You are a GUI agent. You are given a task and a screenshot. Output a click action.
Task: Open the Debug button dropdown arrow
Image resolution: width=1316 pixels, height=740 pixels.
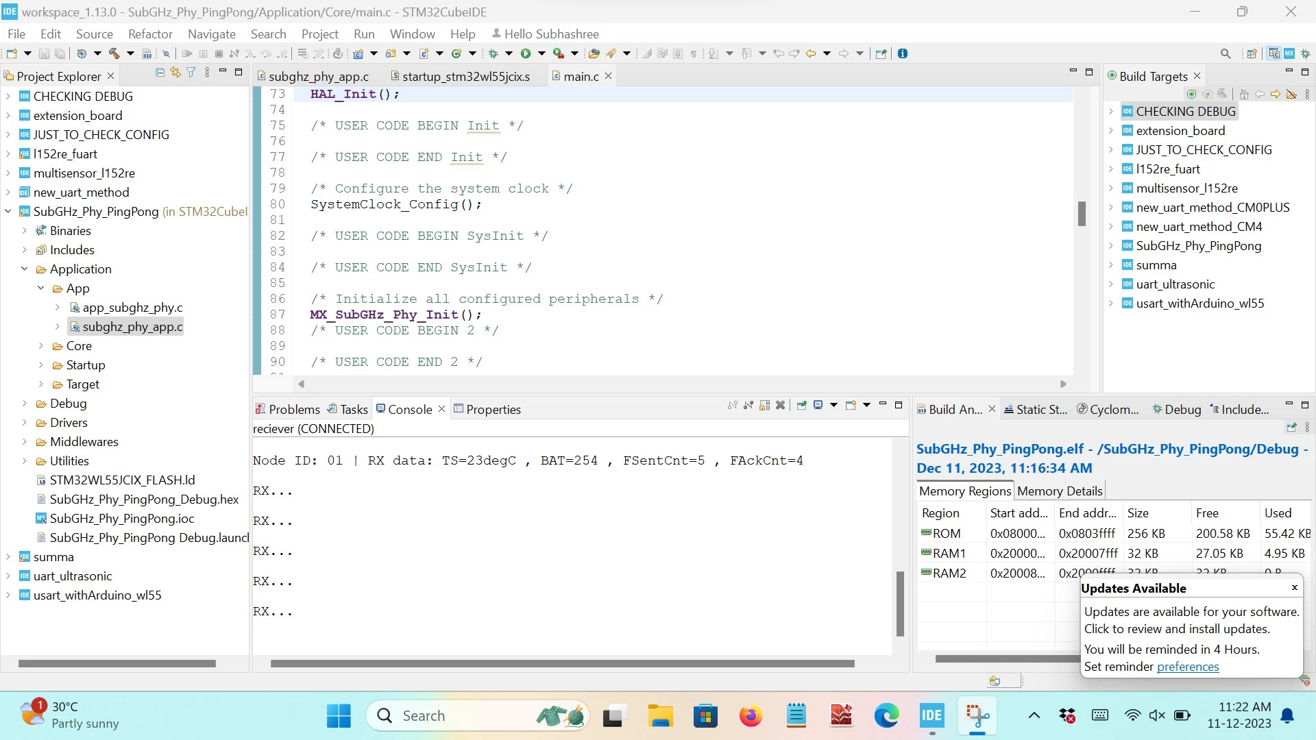[x=509, y=53]
